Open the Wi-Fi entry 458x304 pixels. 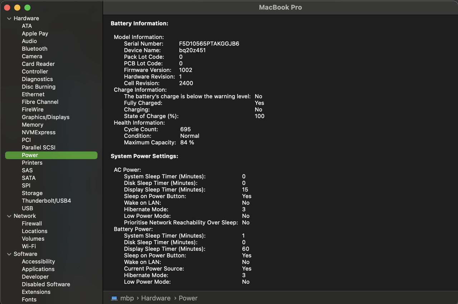click(29, 246)
